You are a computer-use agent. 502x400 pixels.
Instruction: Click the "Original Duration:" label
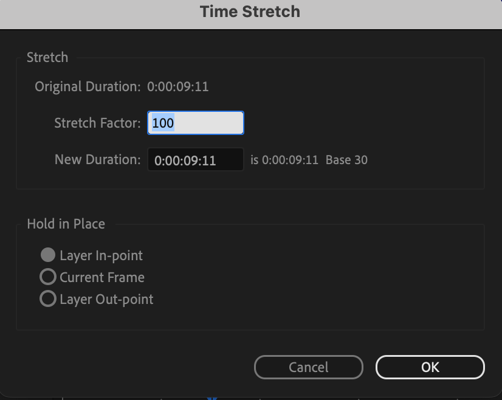point(87,86)
